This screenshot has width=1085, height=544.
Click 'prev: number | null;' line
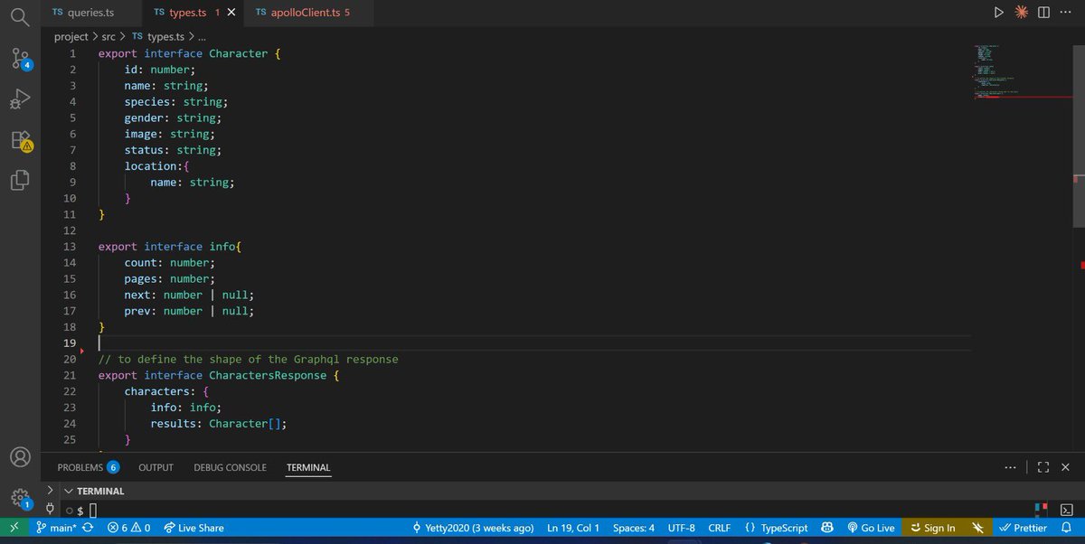point(189,311)
